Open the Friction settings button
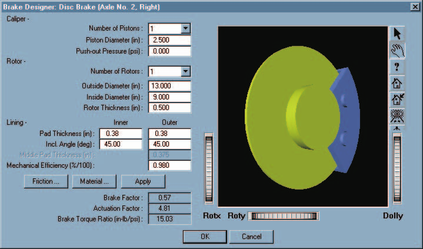 tap(46, 181)
